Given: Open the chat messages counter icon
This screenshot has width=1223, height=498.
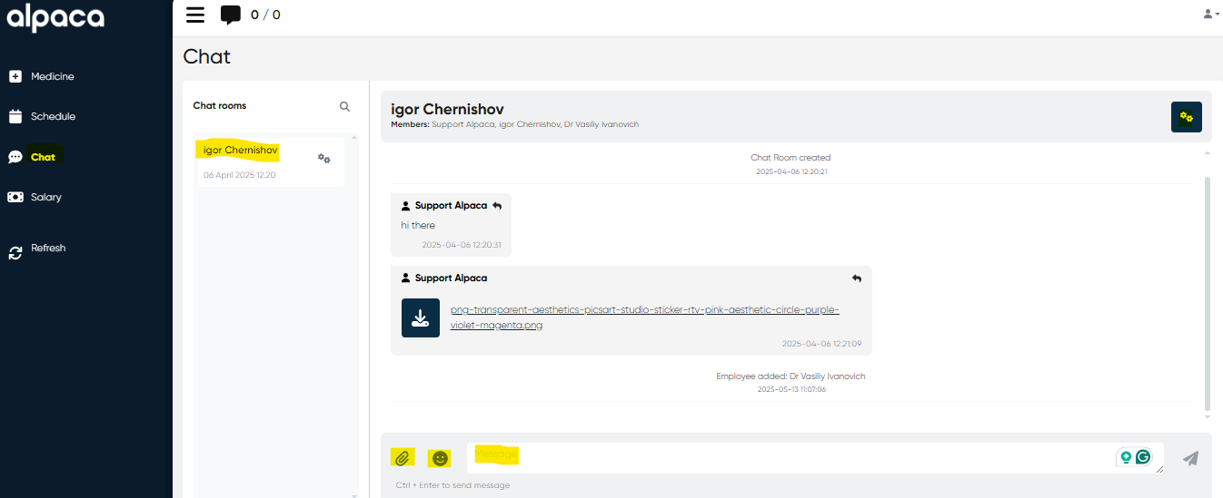Looking at the screenshot, I should pos(231,15).
